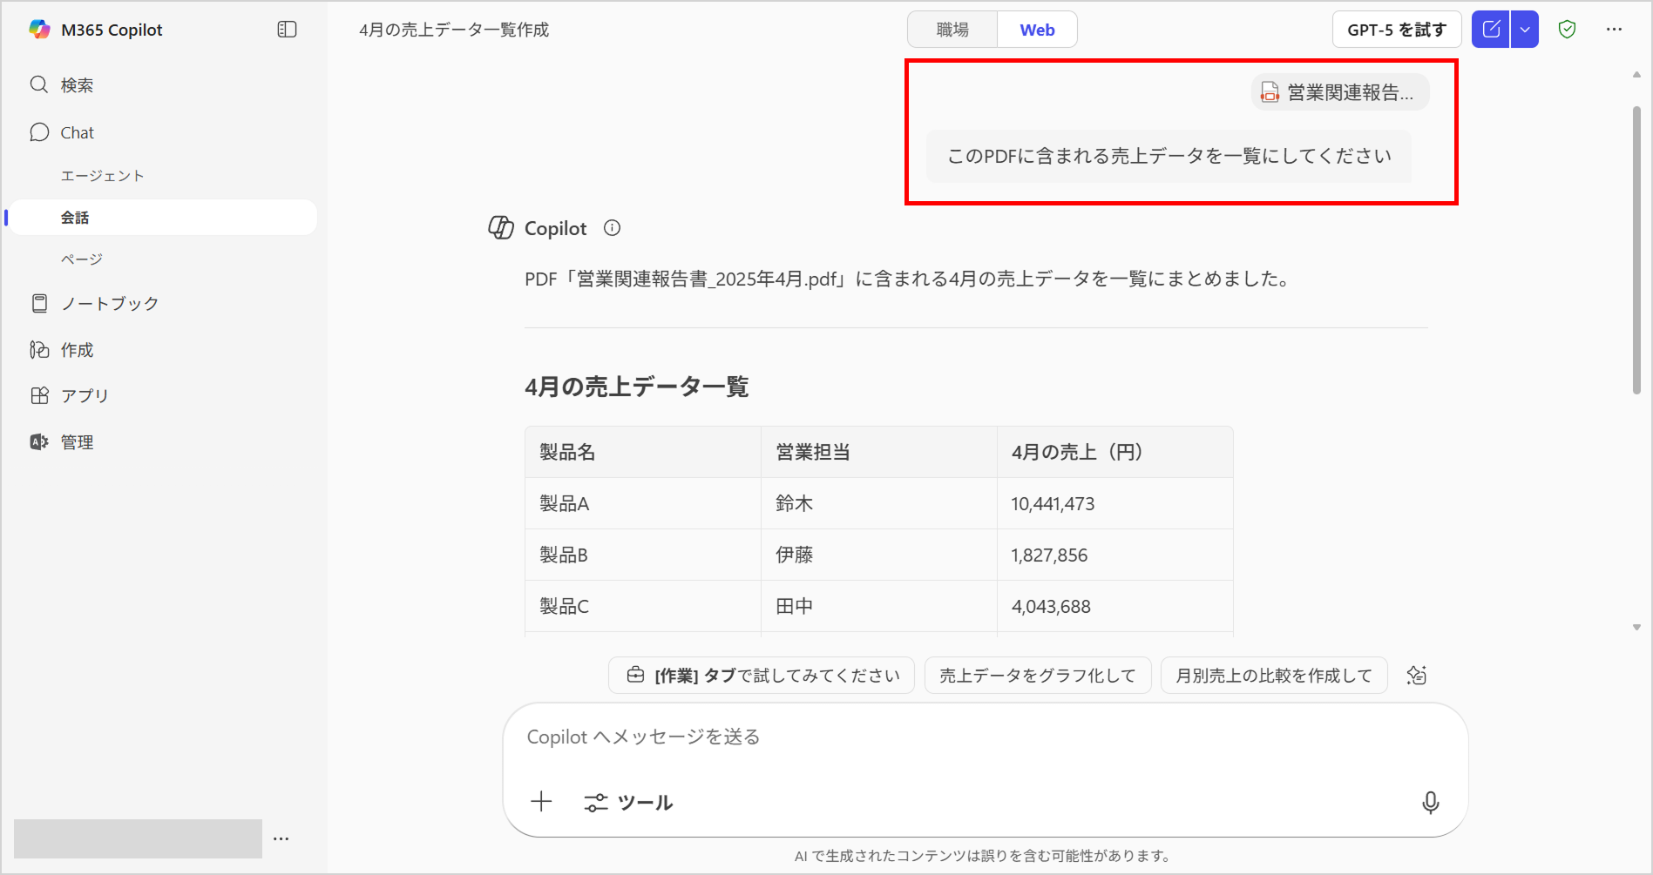
Task: Focus the Copilot へメッセージを送る input field
Action: 959,737
